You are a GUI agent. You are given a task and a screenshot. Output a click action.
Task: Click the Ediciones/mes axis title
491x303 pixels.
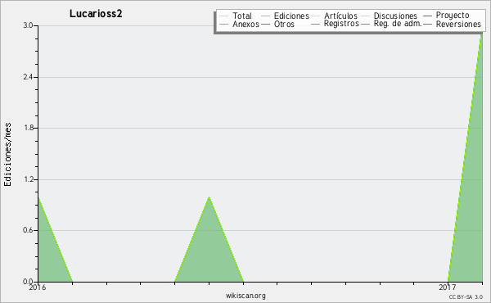pos(7,155)
